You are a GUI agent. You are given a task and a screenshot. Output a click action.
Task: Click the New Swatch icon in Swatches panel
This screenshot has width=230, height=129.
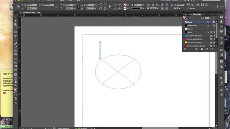[207, 49]
